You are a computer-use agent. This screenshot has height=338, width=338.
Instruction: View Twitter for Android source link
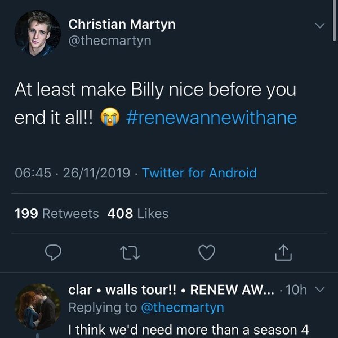[x=199, y=173]
